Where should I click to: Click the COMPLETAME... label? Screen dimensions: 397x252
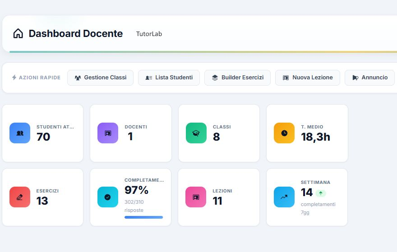(x=144, y=180)
